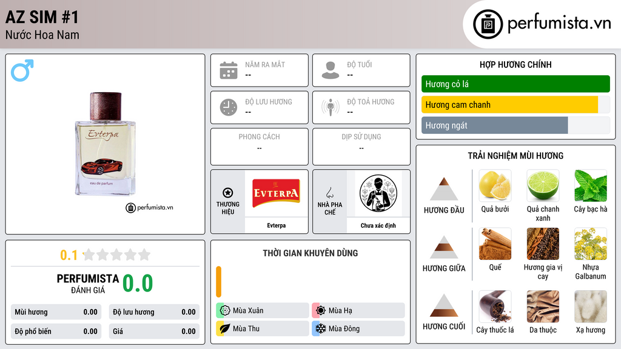Select the Cây thuốc lá tobacco image
Screen dimensions: 621x349
(495, 307)
